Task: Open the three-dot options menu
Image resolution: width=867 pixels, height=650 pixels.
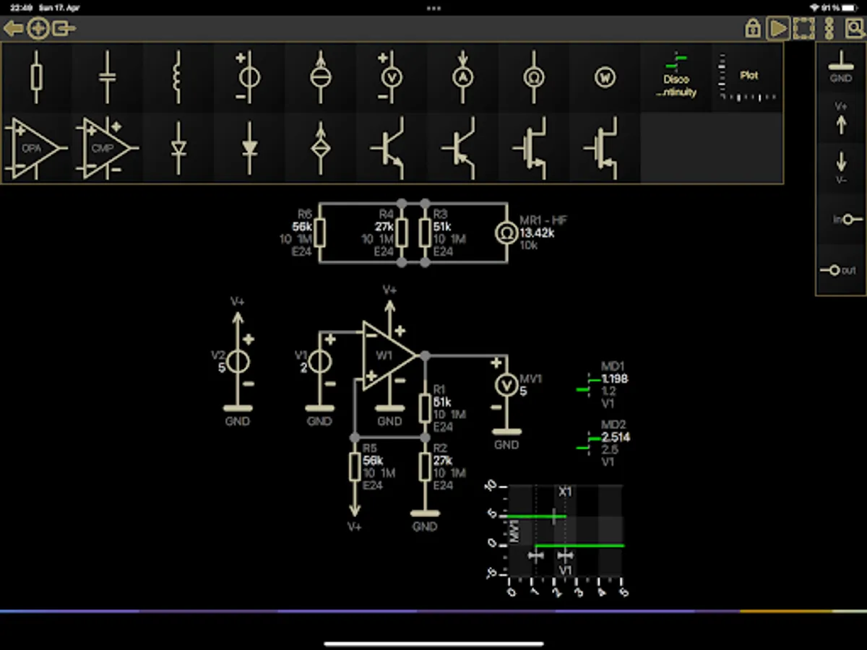Action: coord(829,28)
